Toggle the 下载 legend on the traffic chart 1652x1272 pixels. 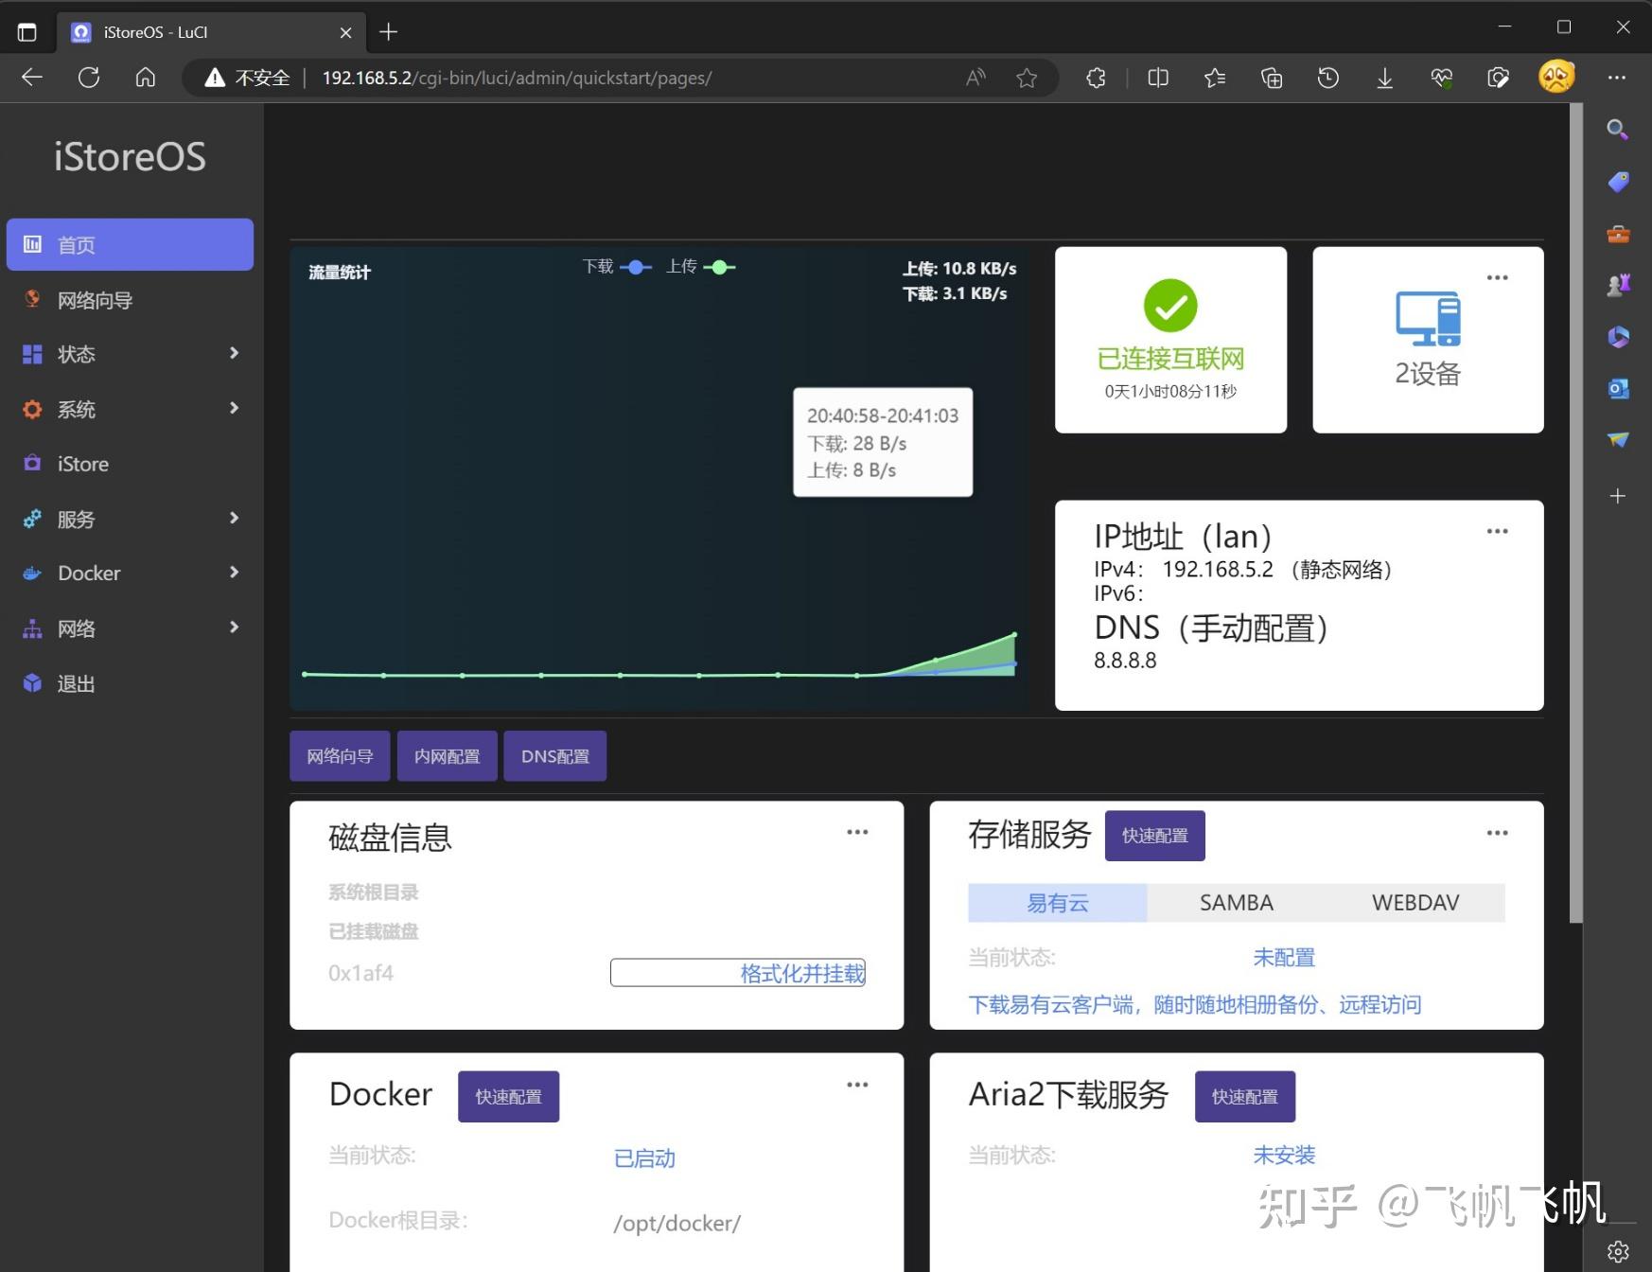point(617,267)
